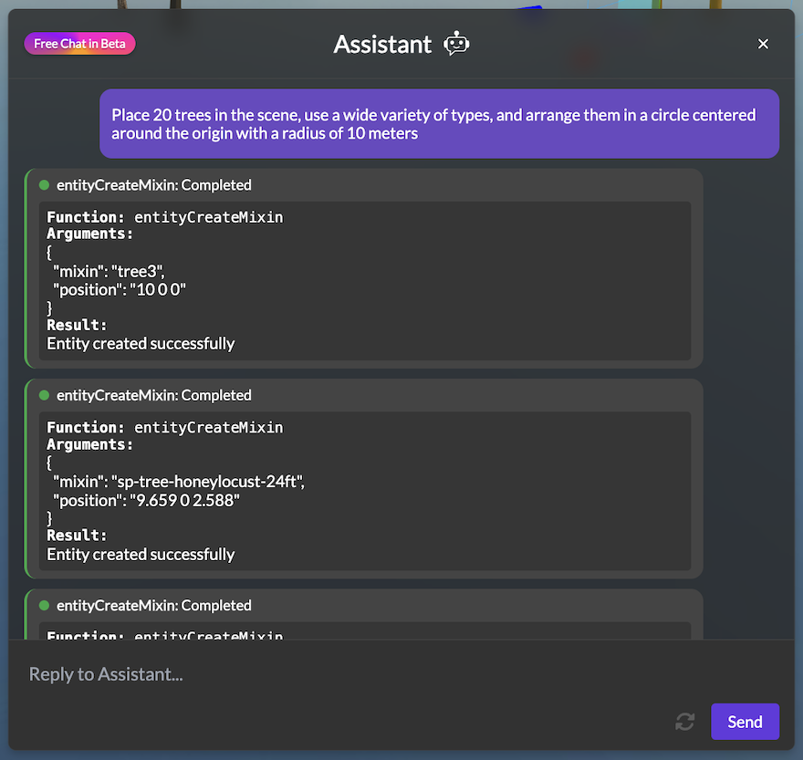Click the second card's "Entity created successfully" result
Screen dimensions: 803x760
click(141, 554)
